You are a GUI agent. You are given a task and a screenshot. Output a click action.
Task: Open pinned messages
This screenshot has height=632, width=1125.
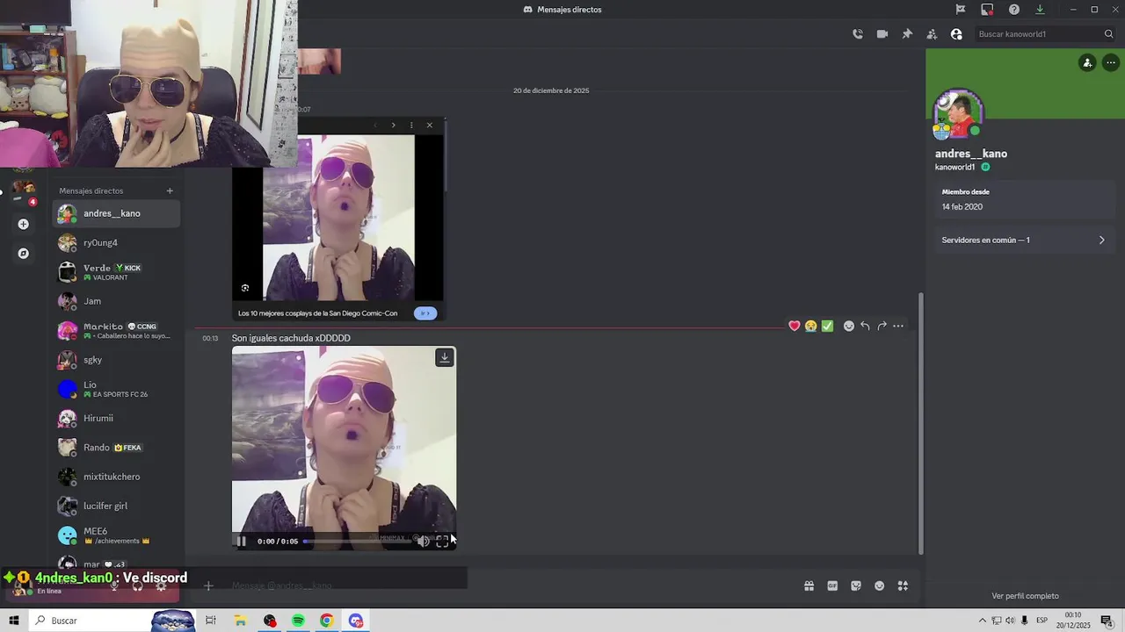(x=907, y=34)
